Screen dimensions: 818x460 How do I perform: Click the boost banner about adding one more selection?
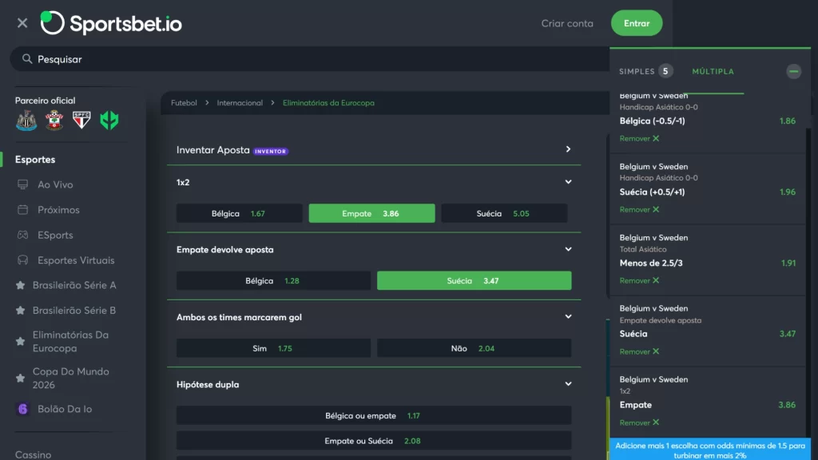pyautogui.click(x=710, y=450)
